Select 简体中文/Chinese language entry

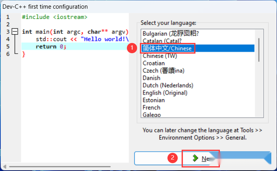click(198, 48)
